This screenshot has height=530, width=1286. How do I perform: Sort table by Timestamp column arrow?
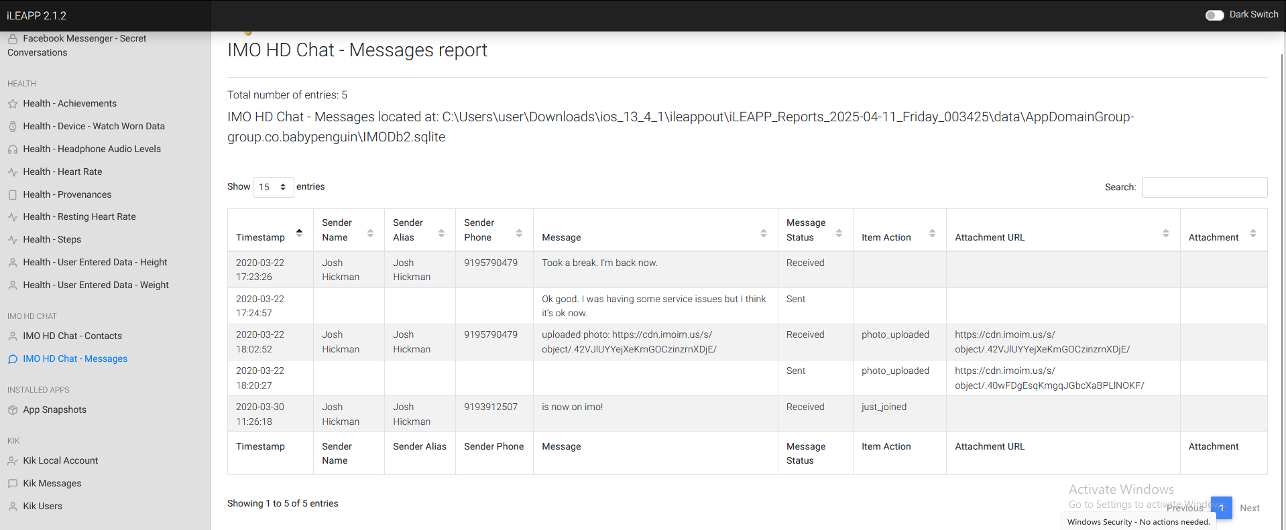click(x=299, y=233)
